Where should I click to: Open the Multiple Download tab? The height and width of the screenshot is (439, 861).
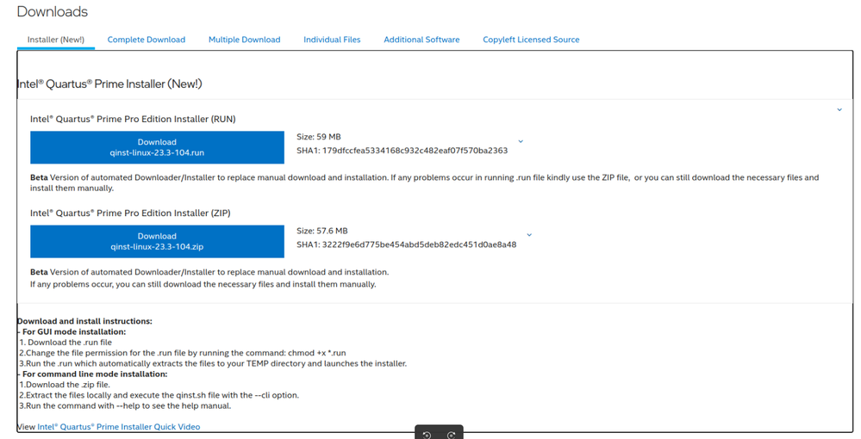245,40
